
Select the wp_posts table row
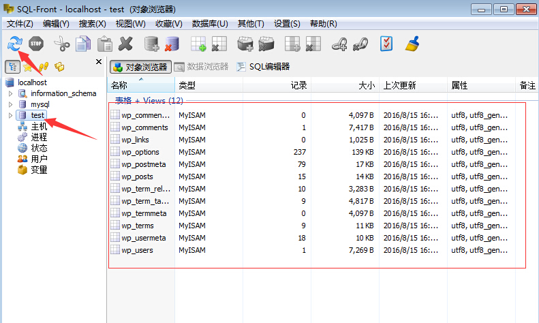pyautogui.click(x=309, y=176)
